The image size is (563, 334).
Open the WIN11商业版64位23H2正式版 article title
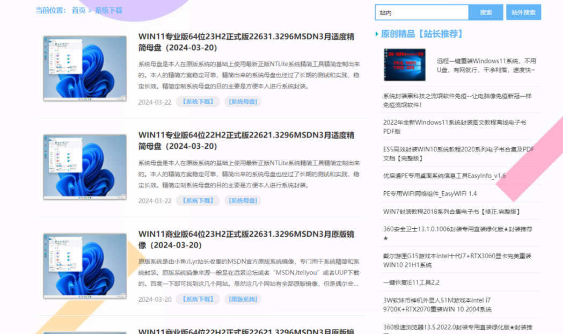click(x=246, y=239)
